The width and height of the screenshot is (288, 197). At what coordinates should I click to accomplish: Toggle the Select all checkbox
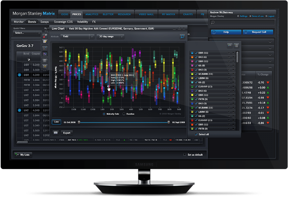coord(196,134)
